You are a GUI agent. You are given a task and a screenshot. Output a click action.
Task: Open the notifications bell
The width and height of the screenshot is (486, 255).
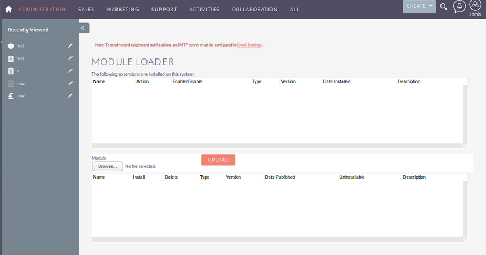(x=460, y=6)
